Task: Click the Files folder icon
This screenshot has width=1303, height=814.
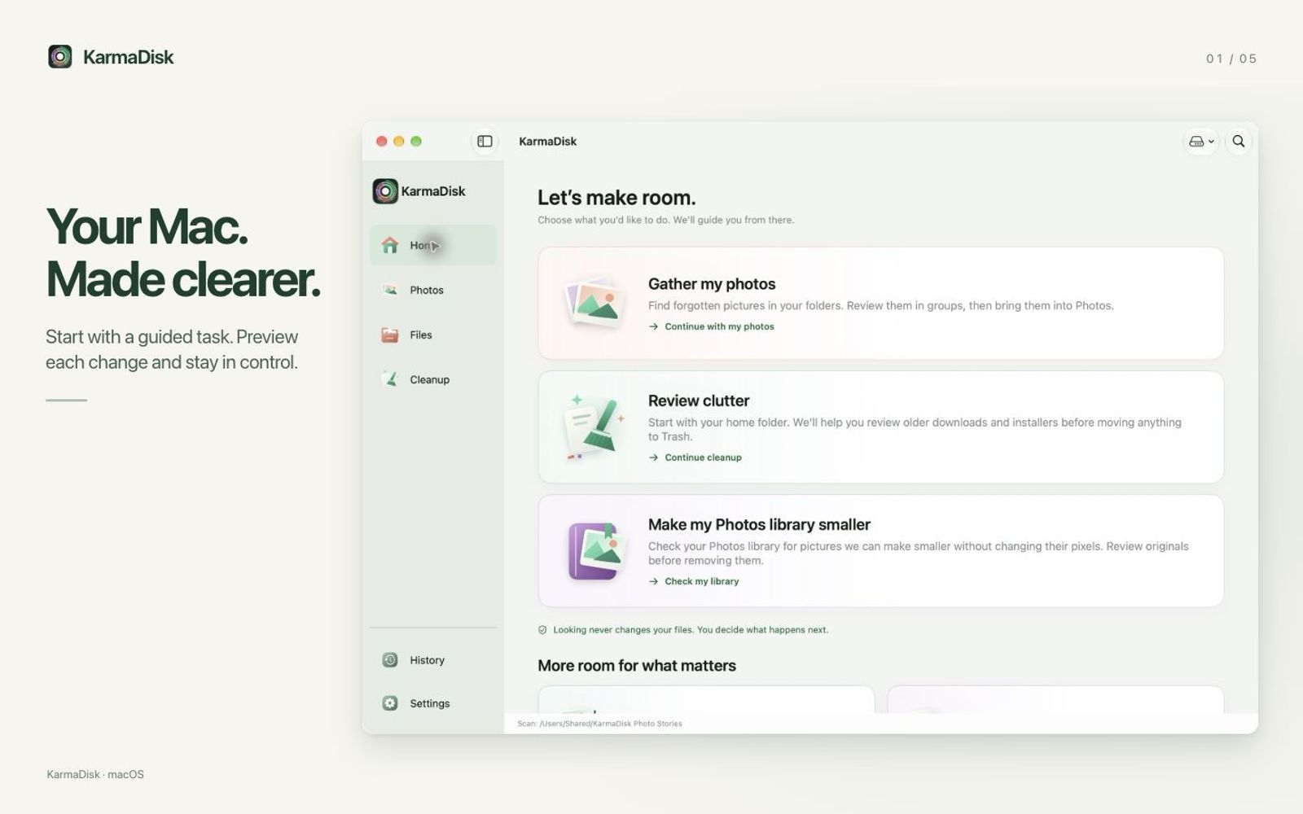Action: point(390,335)
